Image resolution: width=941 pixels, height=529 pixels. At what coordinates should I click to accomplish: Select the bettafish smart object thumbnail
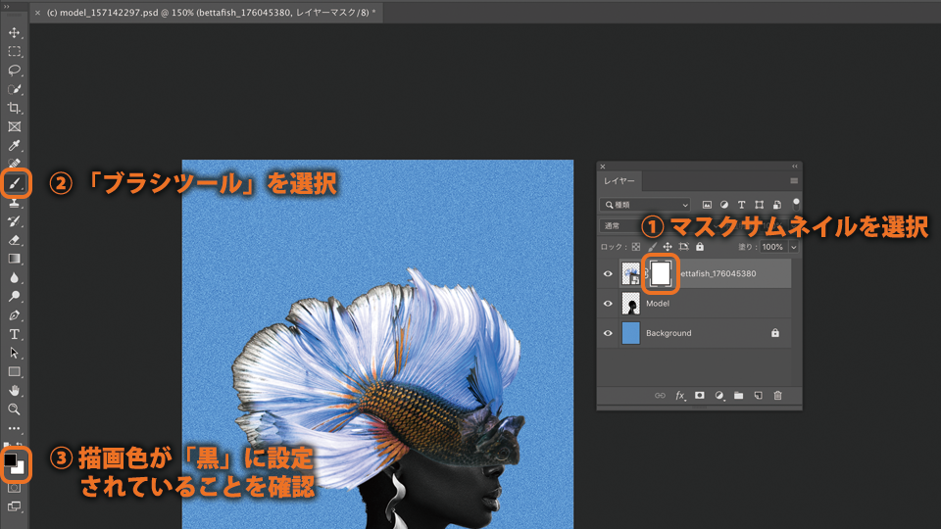[x=630, y=273]
